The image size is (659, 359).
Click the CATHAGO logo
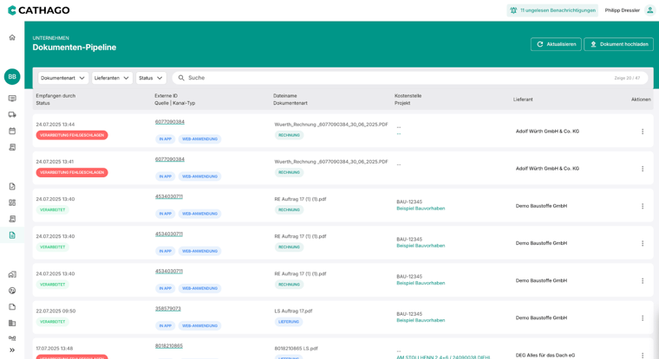pos(39,10)
